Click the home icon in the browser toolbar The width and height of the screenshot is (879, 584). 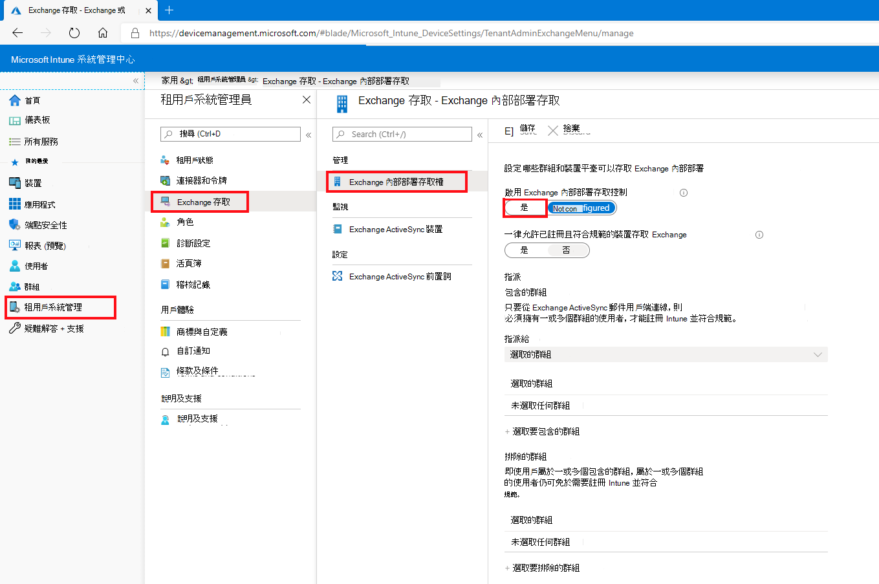coord(103,33)
